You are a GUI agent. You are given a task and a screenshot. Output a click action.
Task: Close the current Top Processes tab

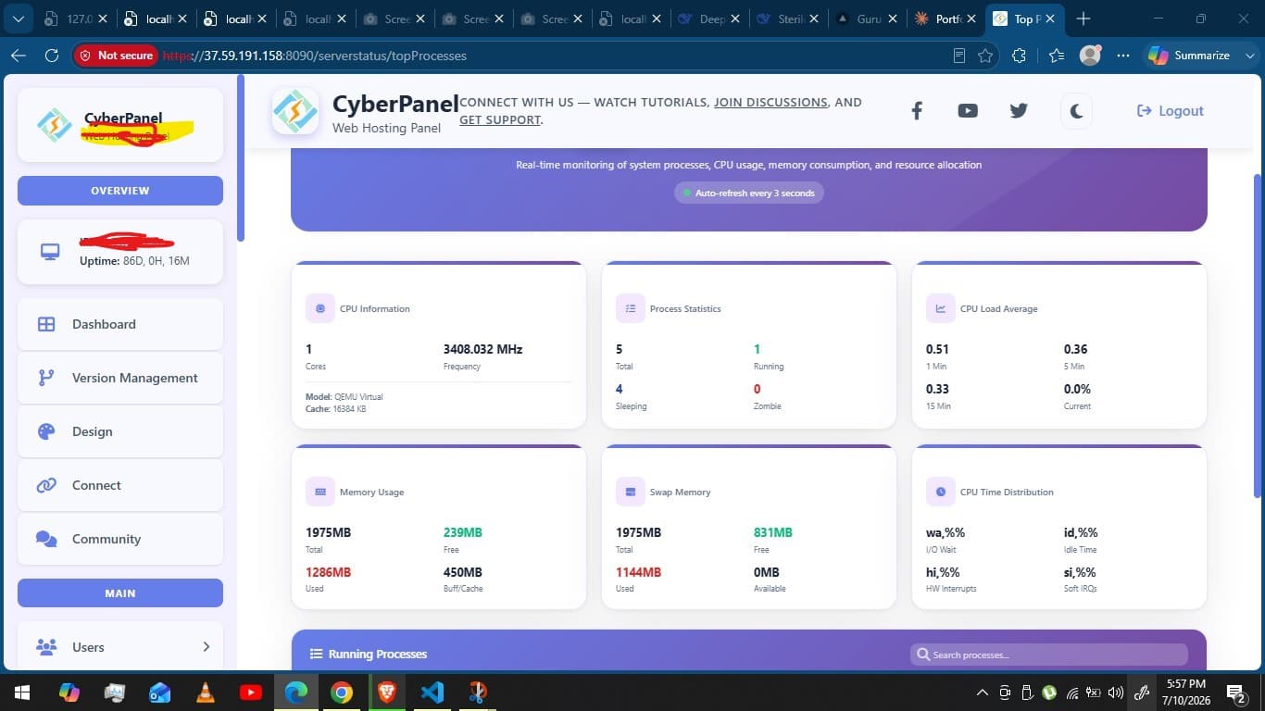click(1050, 19)
